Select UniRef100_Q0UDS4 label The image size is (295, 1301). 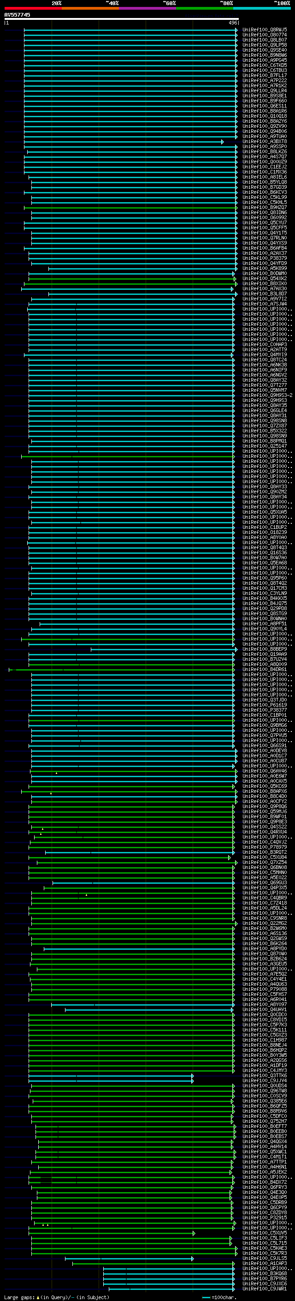264,1085
